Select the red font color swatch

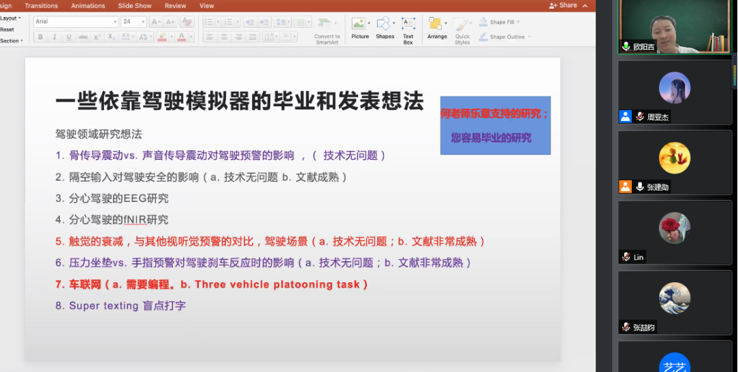[181, 37]
